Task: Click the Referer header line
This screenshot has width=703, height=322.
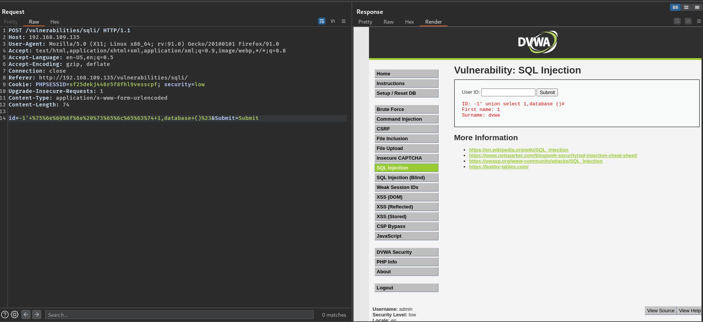Action: tap(98, 78)
